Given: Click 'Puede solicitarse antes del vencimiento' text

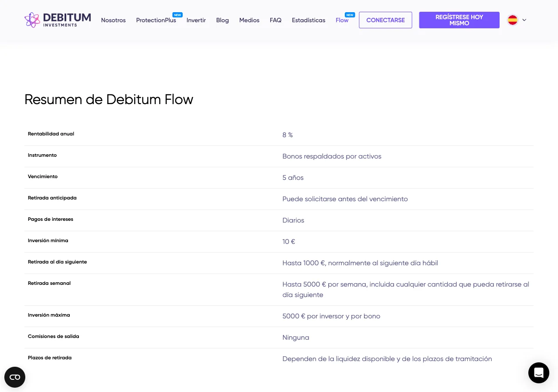Looking at the screenshot, I should pos(345,199).
